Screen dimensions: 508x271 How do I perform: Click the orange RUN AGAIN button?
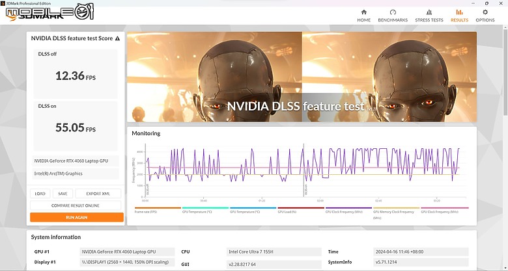[x=77, y=217]
